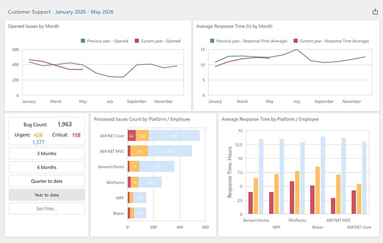Toggle Previous year - Response Time legend marker
Screen dimensions: 383x243
coord(212,41)
